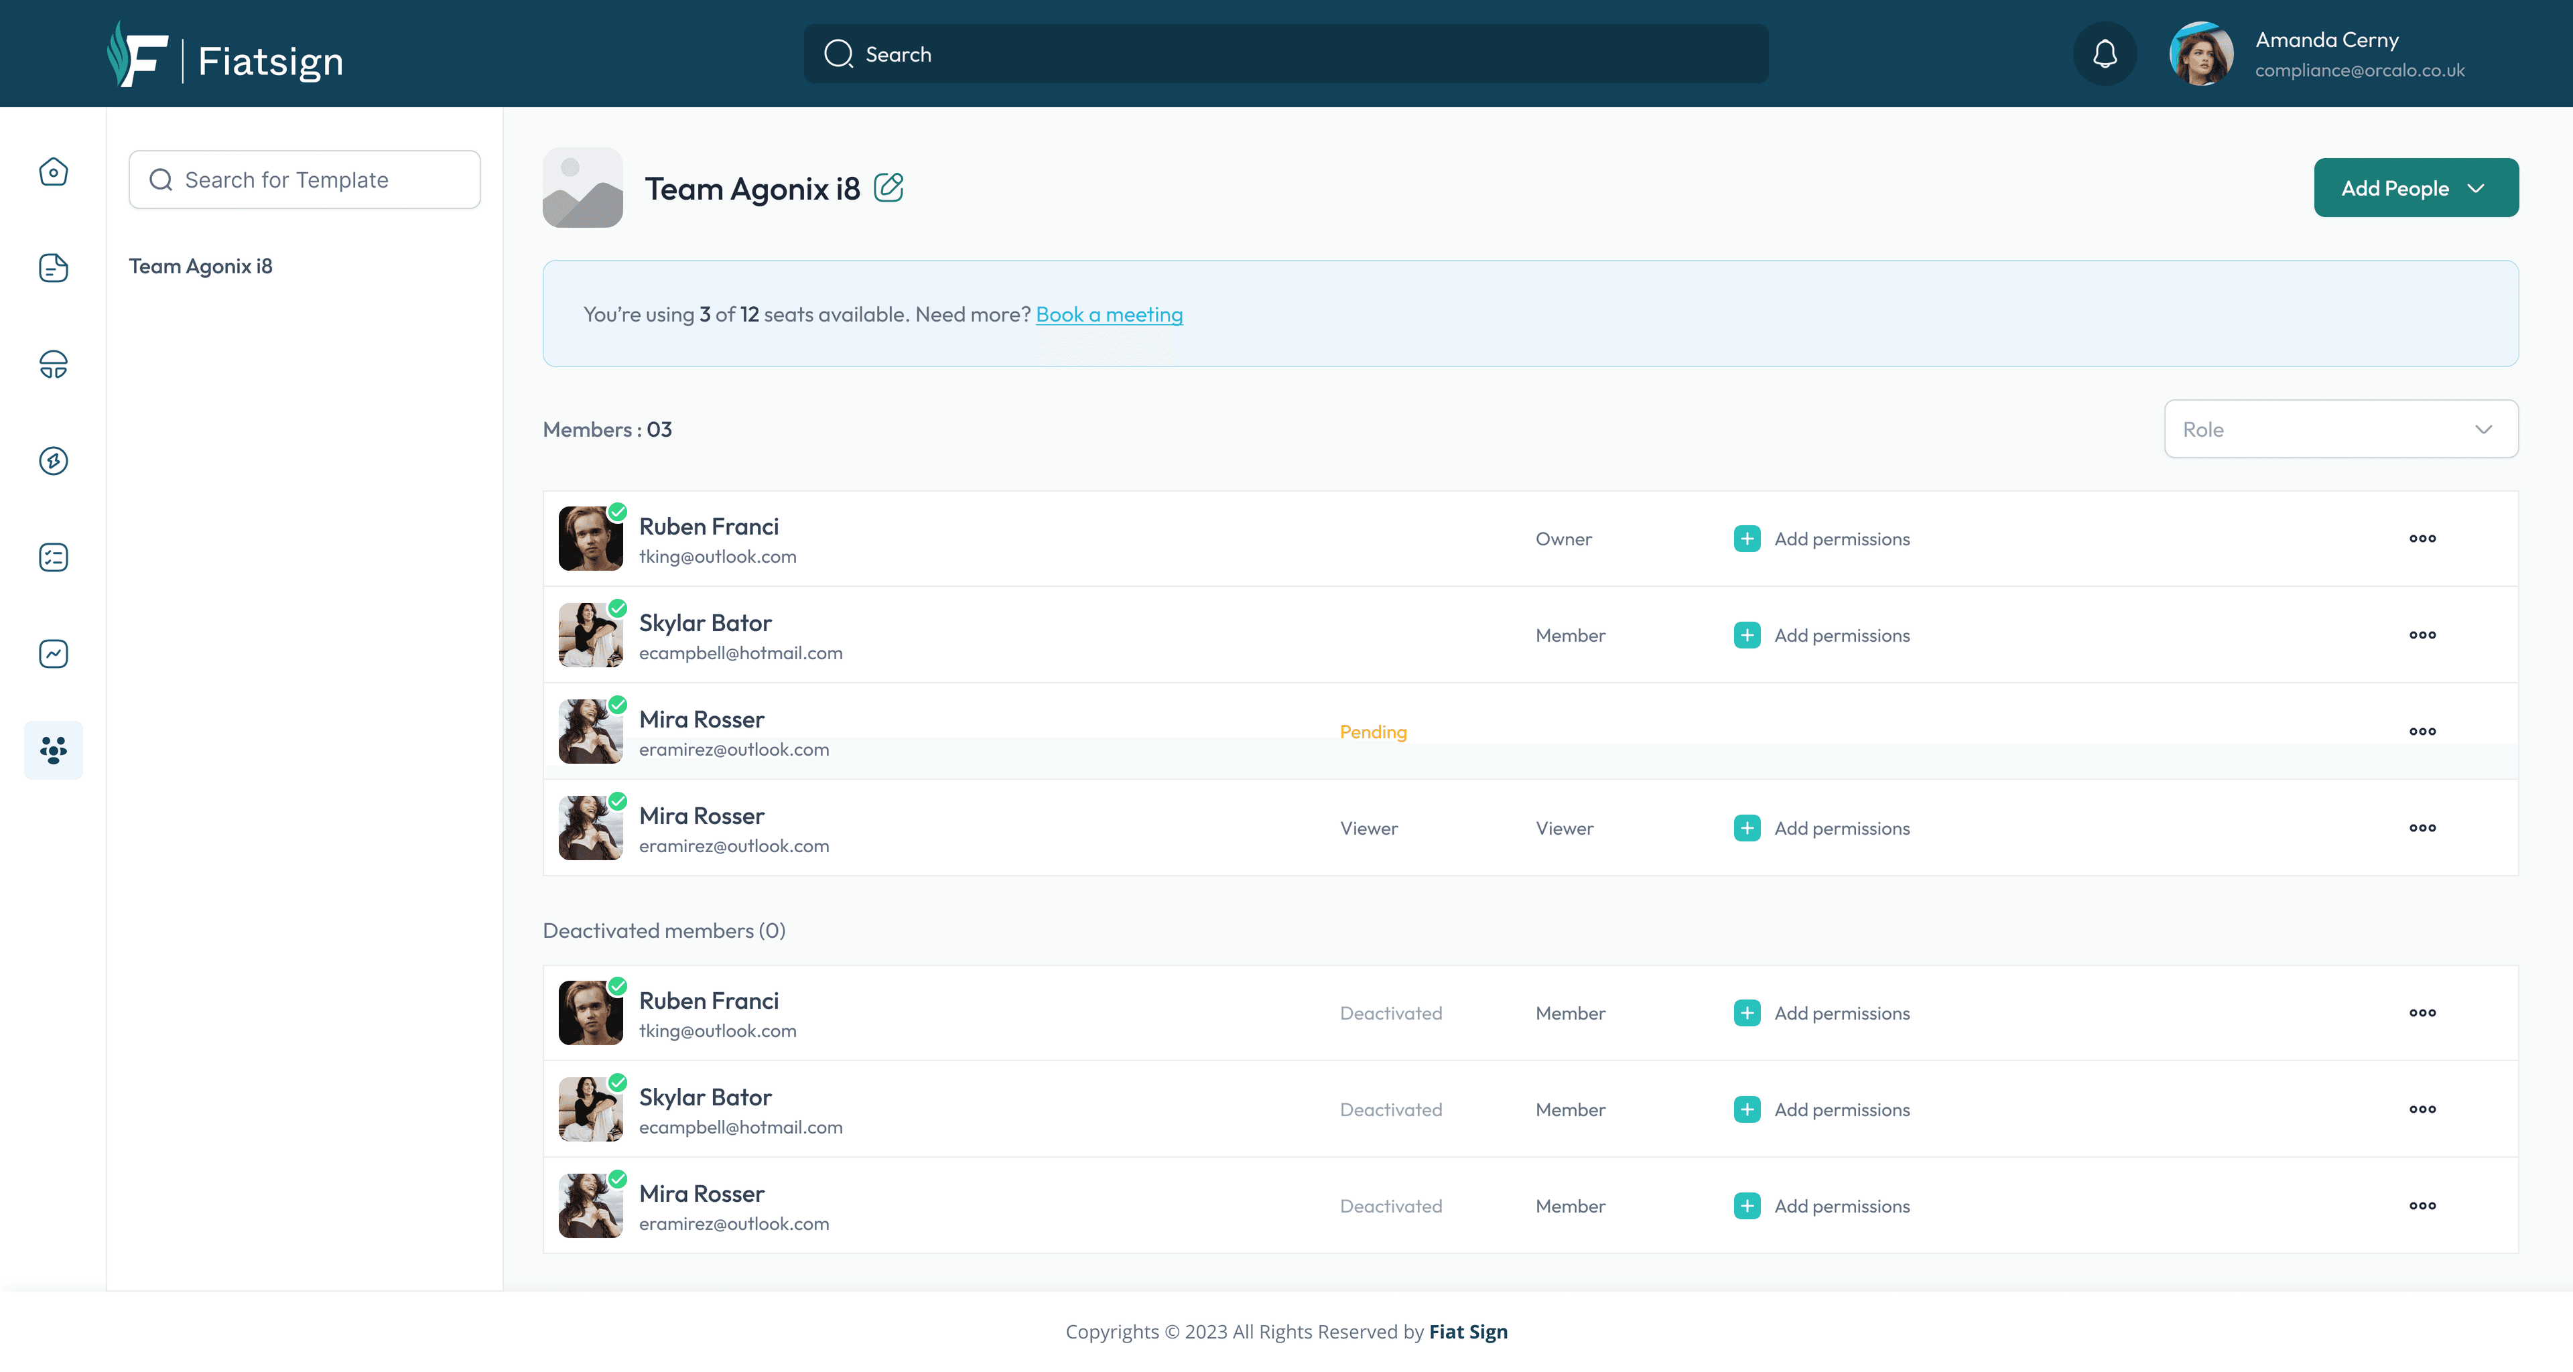The height and width of the screenshot is (1372, 2573).
Task: Click the plus icon for Mira Rosser Viewer row
Action: [1747, 828]
